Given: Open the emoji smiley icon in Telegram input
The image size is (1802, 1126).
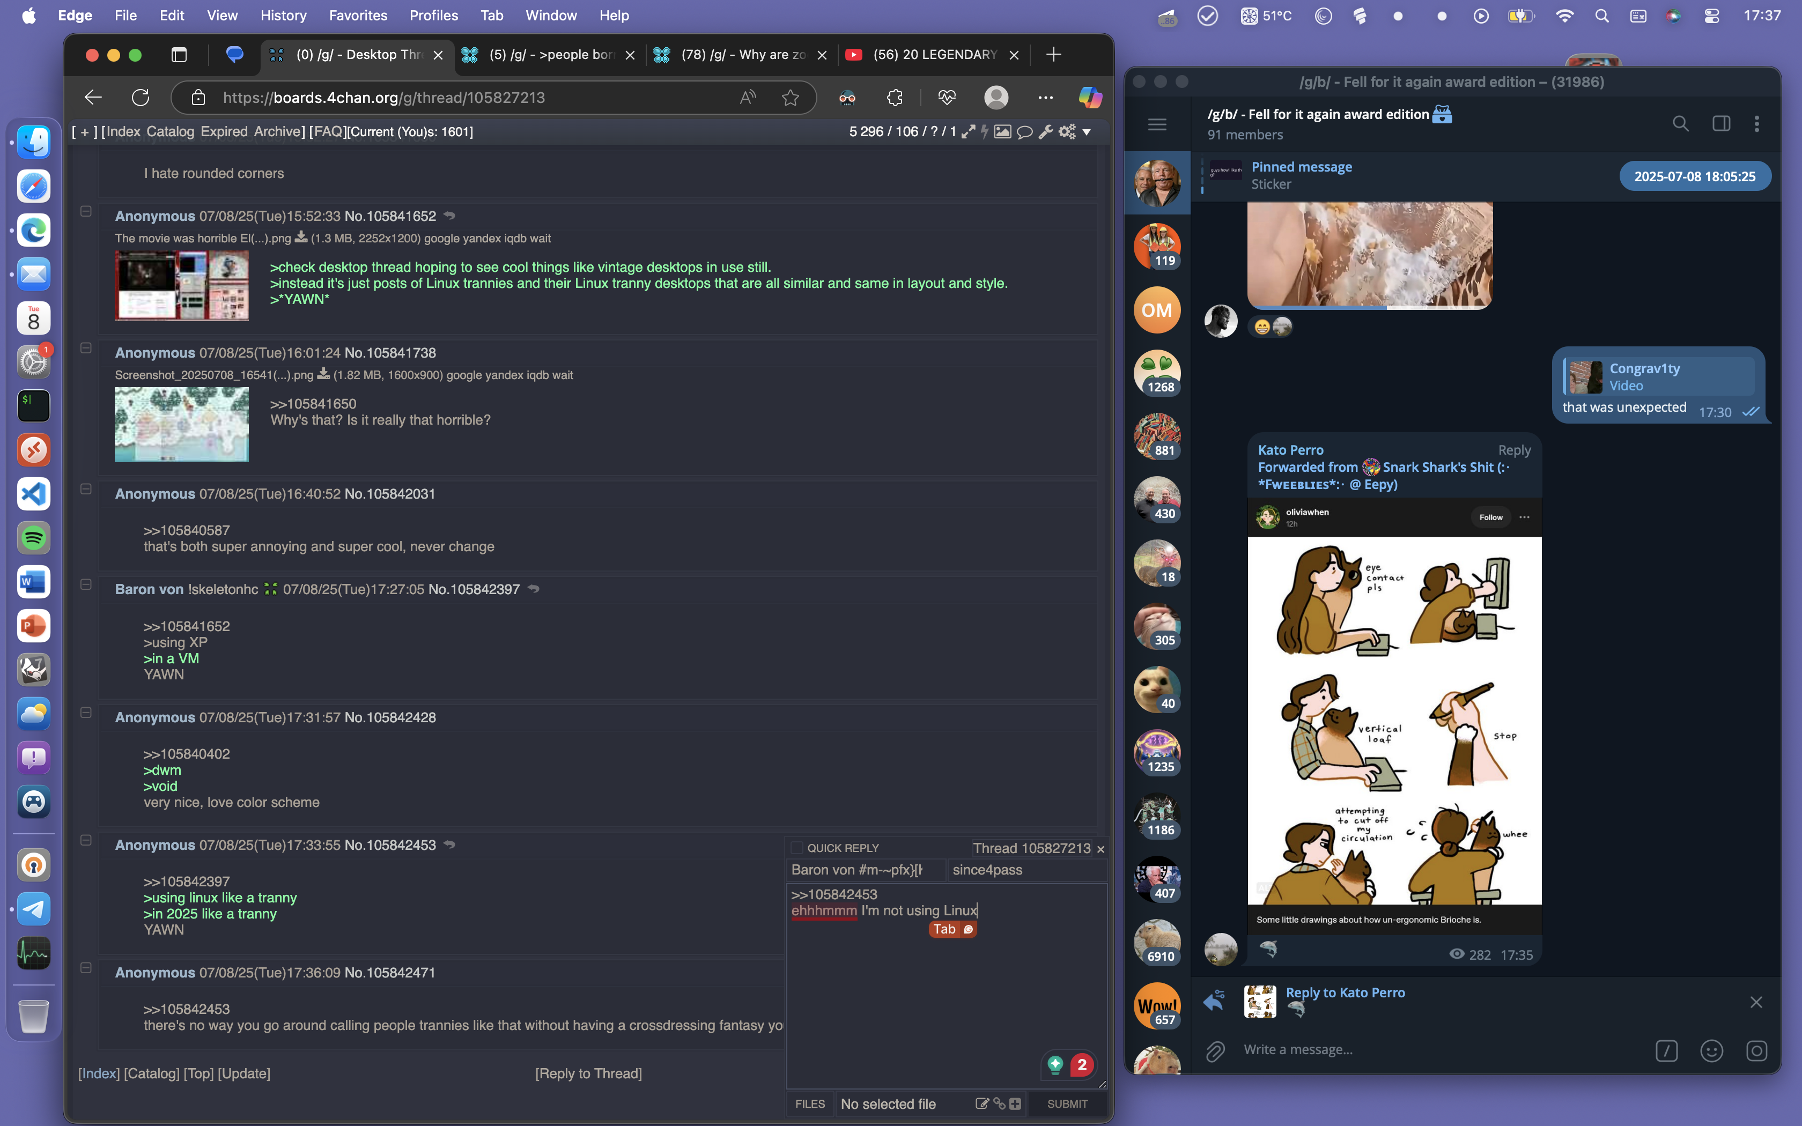Looking at the screenshot, I should pos(1712,1050).
